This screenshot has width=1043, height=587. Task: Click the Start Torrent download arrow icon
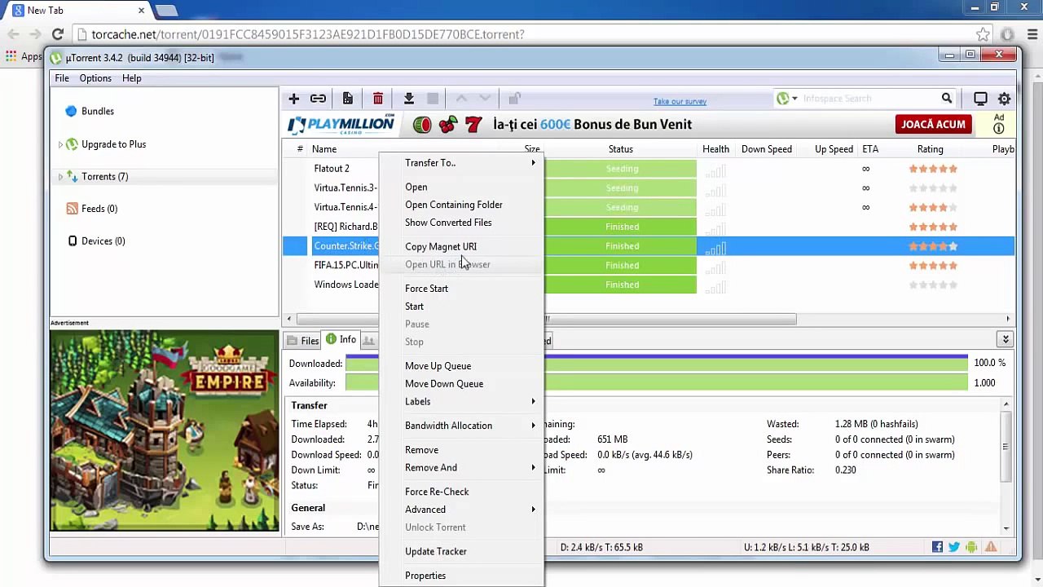[409, 99]
